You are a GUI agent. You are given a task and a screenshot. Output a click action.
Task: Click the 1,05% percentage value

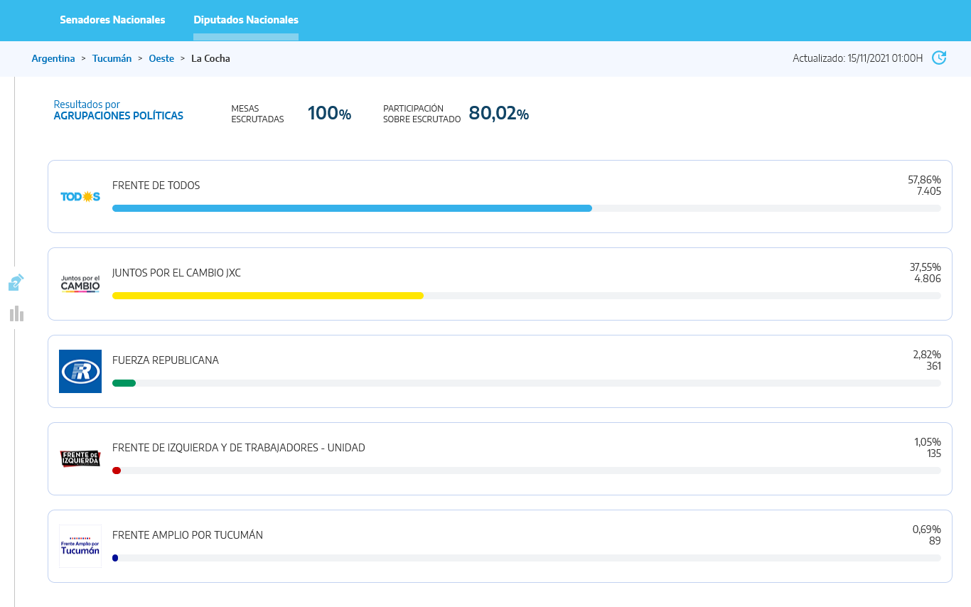(928, 442)
